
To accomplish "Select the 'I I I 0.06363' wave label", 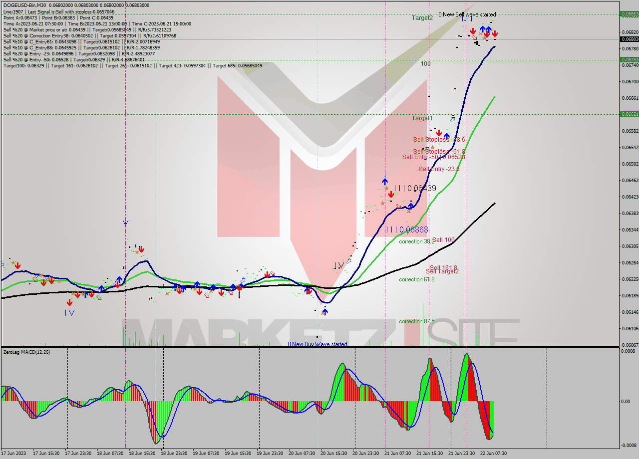I will coord(407,229).
